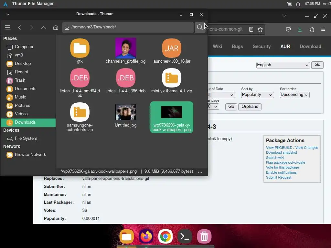Screen dimensions: 331x248
Task: Open Music in sidebar
Action: [x=28, y=97]
